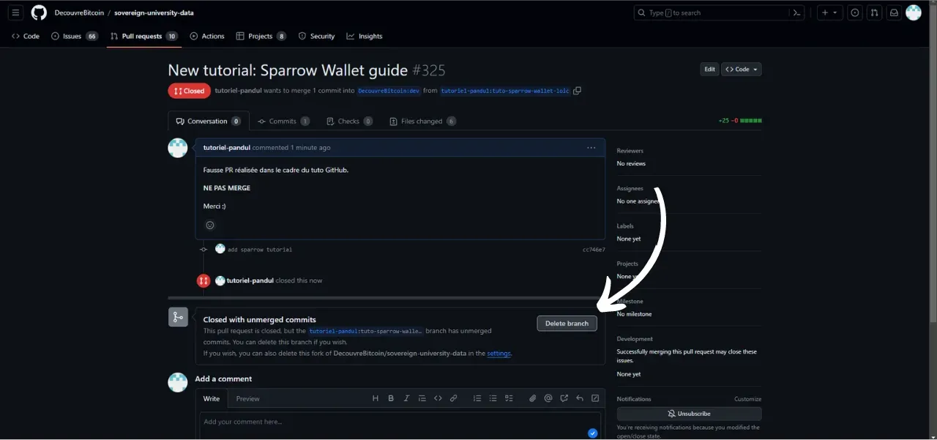Apply bold formatting in the comment toolbar
The image size is (937, 440).
[x=391, y=398]
